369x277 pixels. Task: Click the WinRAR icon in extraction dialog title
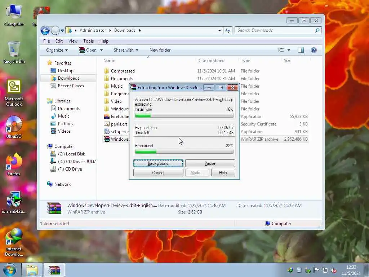pyautogui.click(x=133, y=87)
